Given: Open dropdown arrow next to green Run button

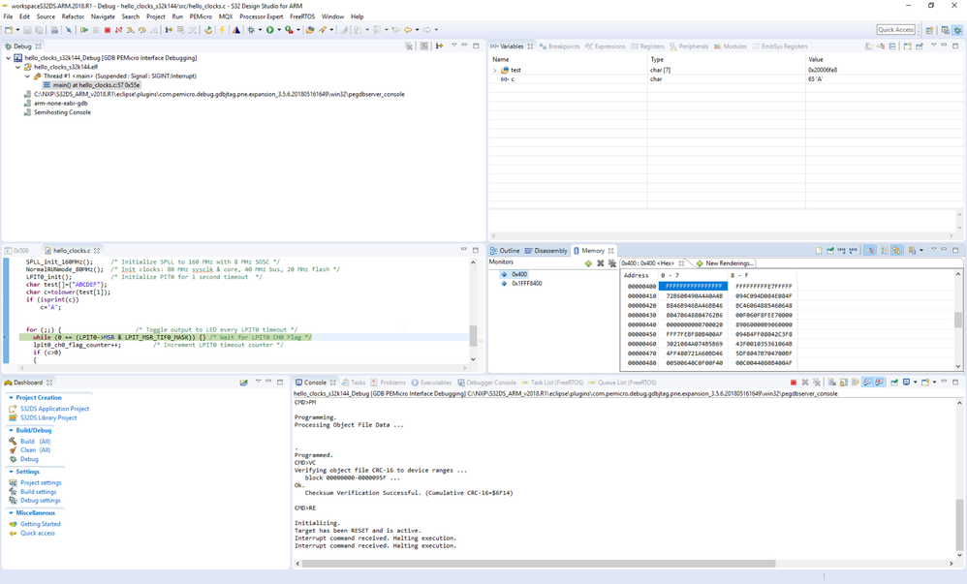Looking at the screenshot, I should tap(279, 30).
